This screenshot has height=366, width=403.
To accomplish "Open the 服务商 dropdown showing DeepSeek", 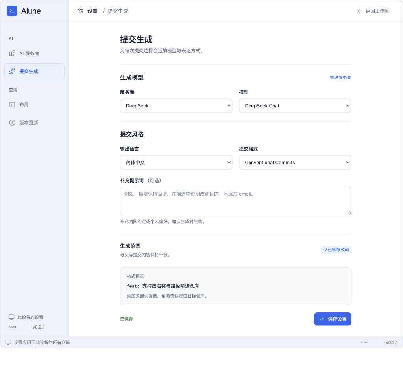I will [176, 105].
